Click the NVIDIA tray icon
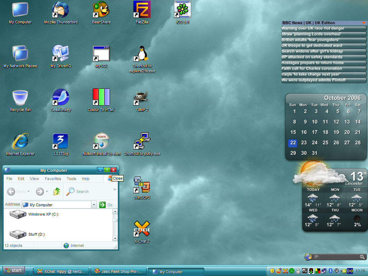This screenshot has width=368, height=276. [x=343, y=271]
